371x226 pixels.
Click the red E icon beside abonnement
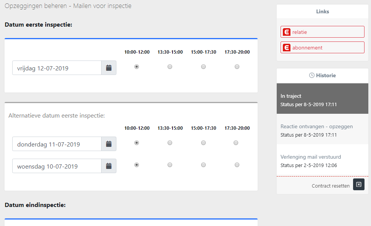click(287, 48)
